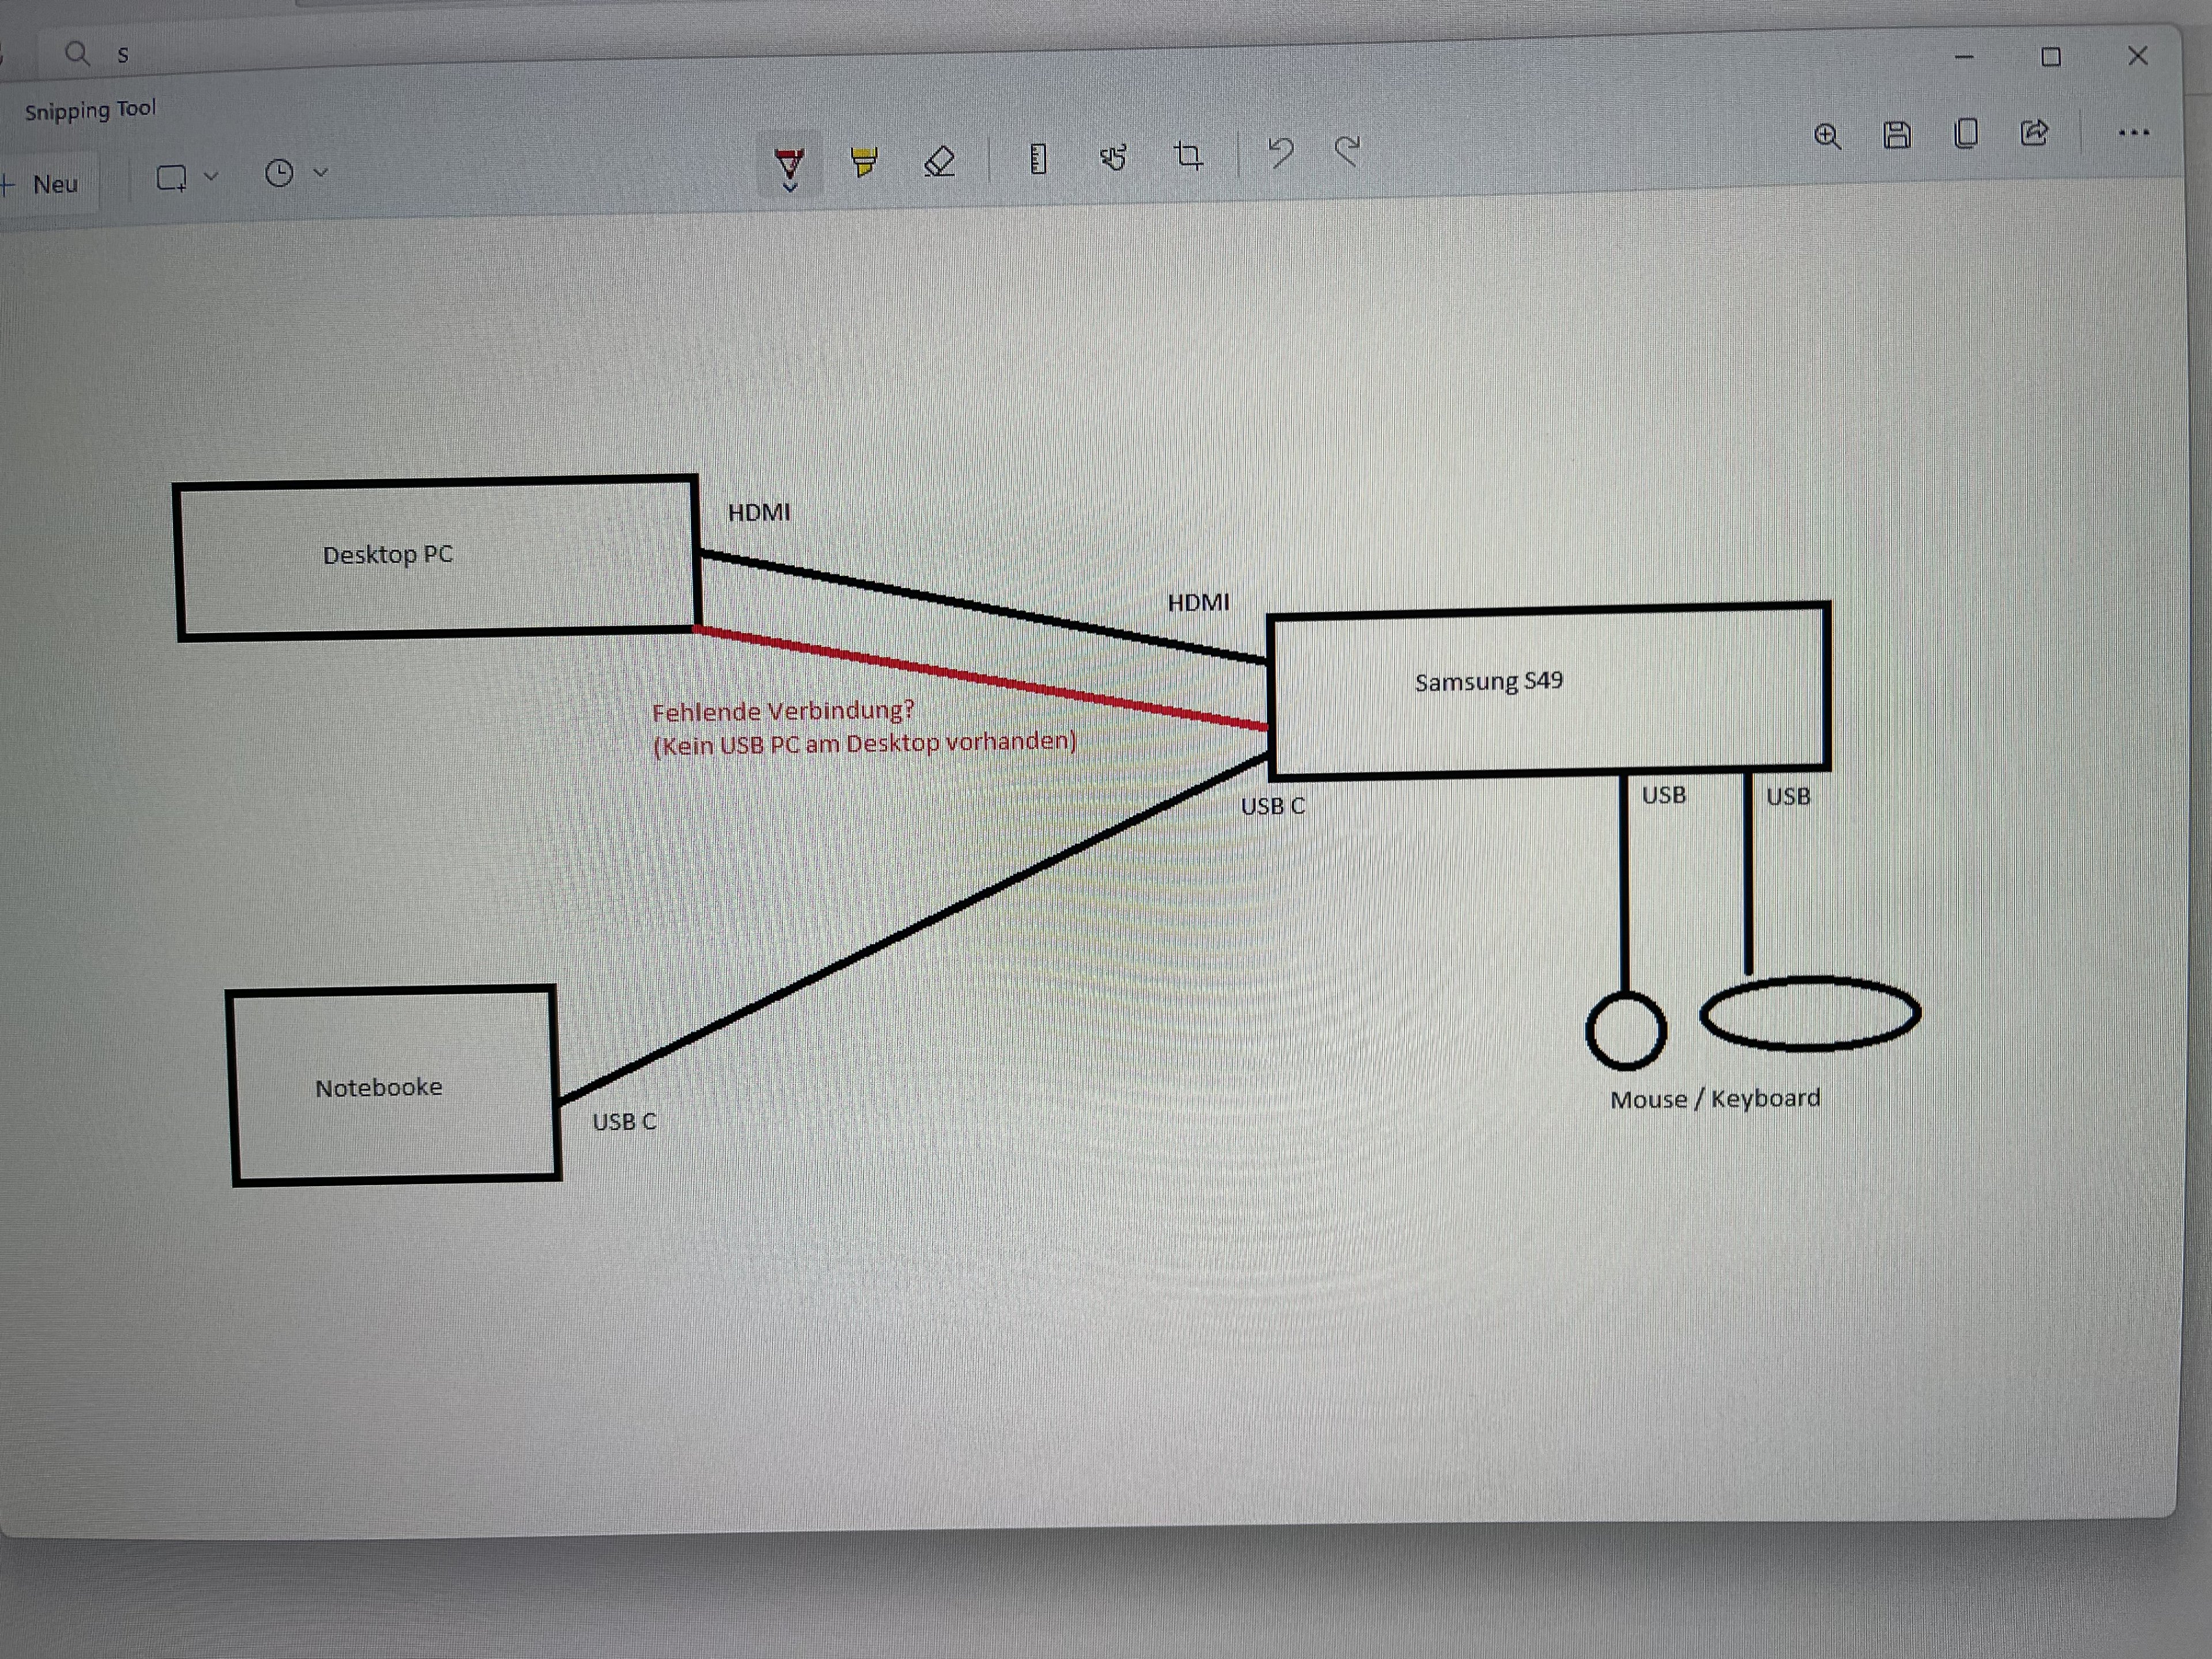The height and width of the screenshot is (1659, 2212).
Task: Click the Samsung S49 box in snip
Action: 1548,690
